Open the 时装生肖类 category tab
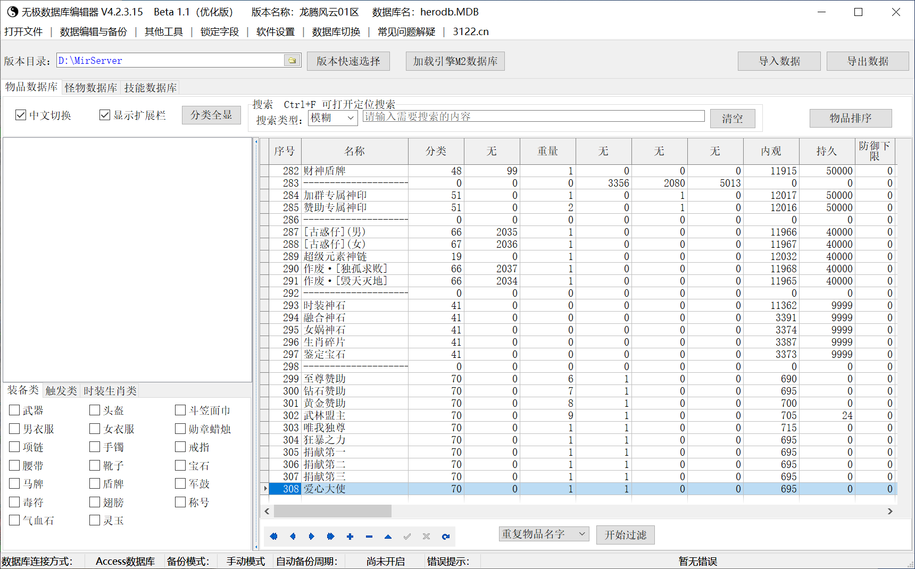This screenshot has height=569, width=915. 110,391
